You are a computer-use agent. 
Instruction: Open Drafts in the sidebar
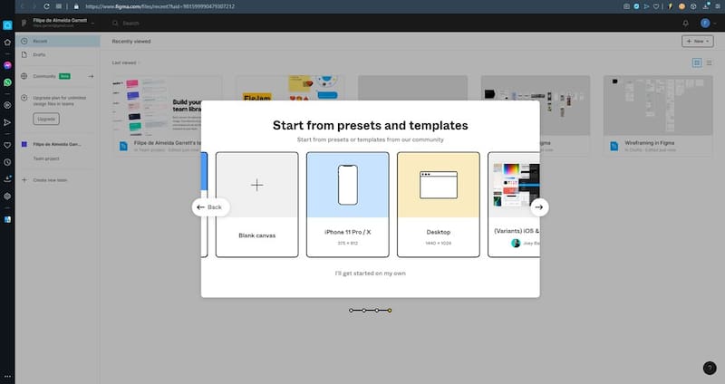39,55
